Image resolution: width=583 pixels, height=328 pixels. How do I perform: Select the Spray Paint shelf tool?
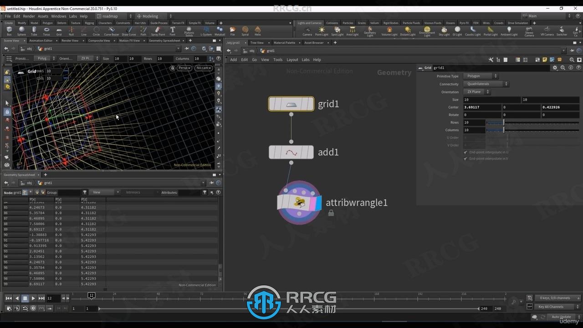[158, 31]
